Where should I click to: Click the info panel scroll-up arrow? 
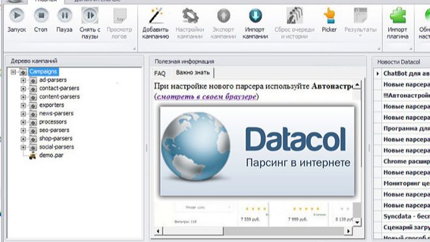(357, 85)
